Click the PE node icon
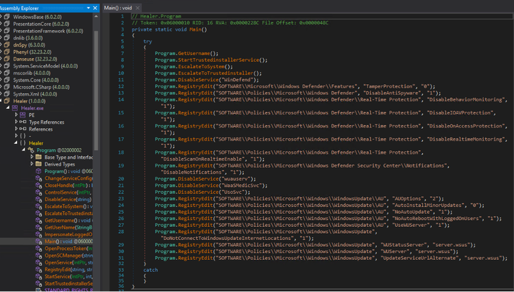The height and width of the screenshot is (292, 514). pyautogui.click(x=23, y=115)
